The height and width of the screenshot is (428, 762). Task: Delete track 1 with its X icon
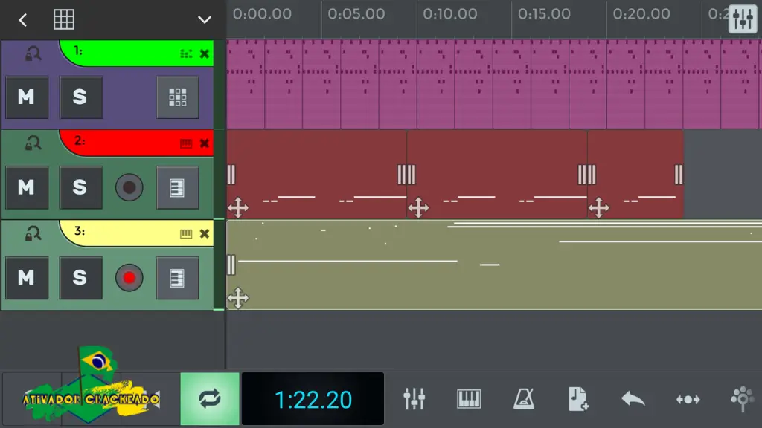tap(205, 53)
